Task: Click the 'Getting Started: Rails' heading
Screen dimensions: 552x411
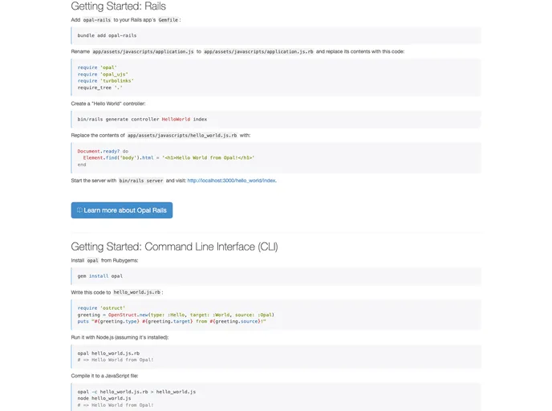Action: tap(118, 6)
